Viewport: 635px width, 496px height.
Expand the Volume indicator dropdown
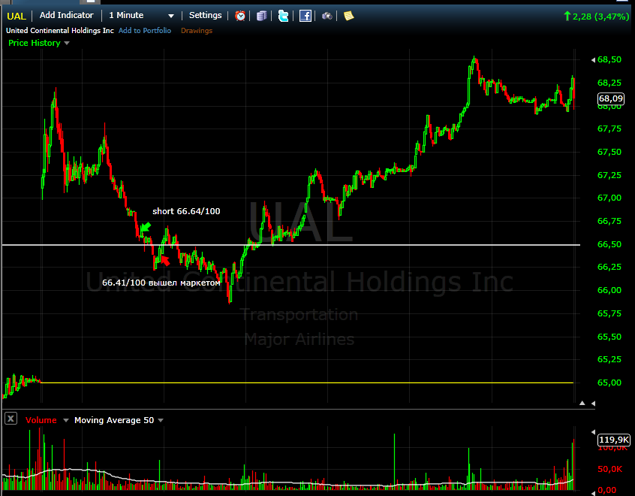(x=65, y=421)
